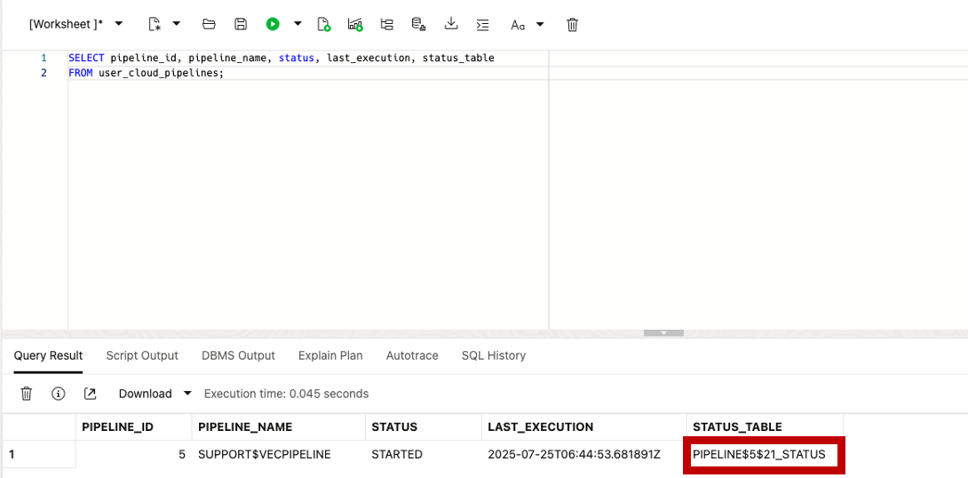Viewport: 968px width, 478px height.
Task: Click the PIPELINE_NAME column header
Action: 279,426
